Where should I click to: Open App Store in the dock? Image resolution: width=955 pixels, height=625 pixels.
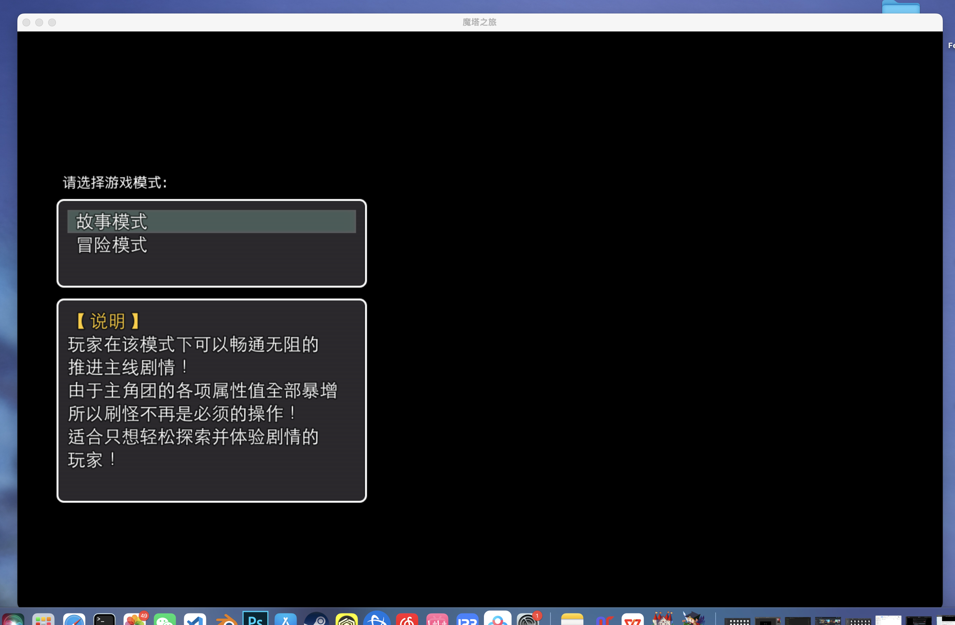(286, 620)
